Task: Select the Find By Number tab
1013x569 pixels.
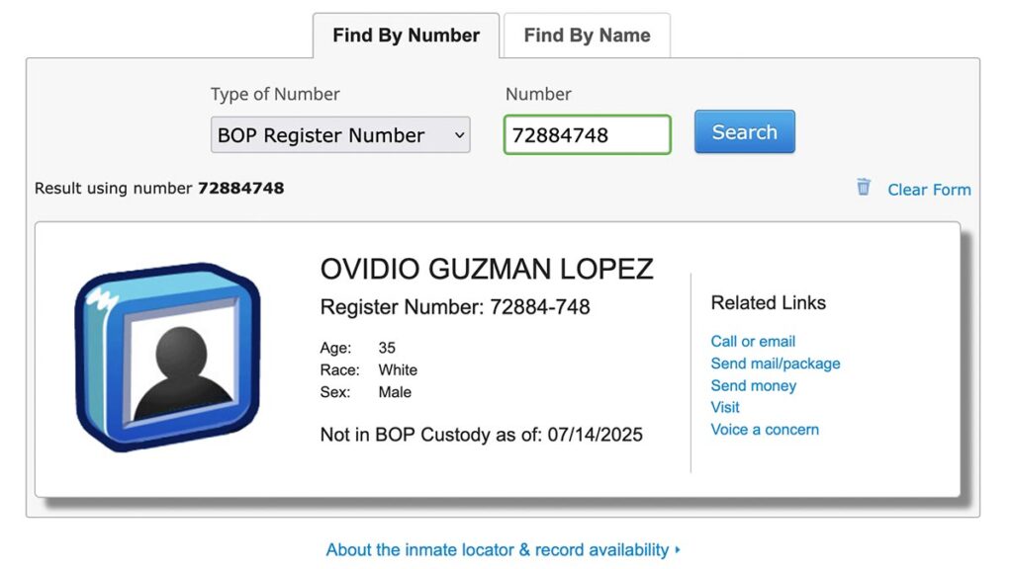Action: pos(406,36)
